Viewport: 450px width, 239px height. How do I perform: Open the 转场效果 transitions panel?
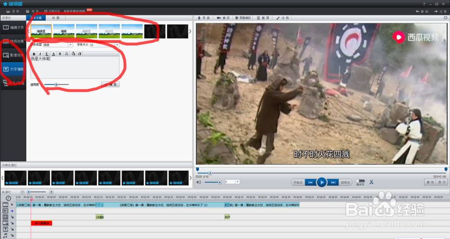click(13, 41)
